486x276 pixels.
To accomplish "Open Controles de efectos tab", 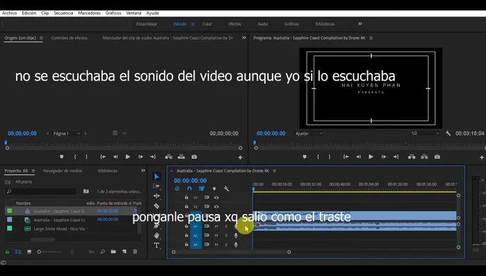I will [69, 38].
